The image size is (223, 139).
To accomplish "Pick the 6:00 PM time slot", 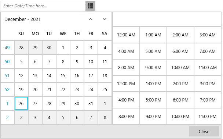I will (180, 100).
